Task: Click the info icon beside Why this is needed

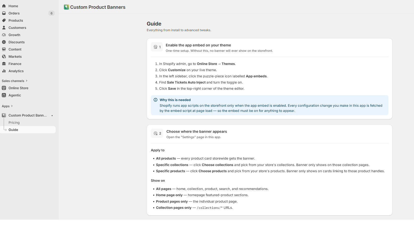Action: point(156,100)
